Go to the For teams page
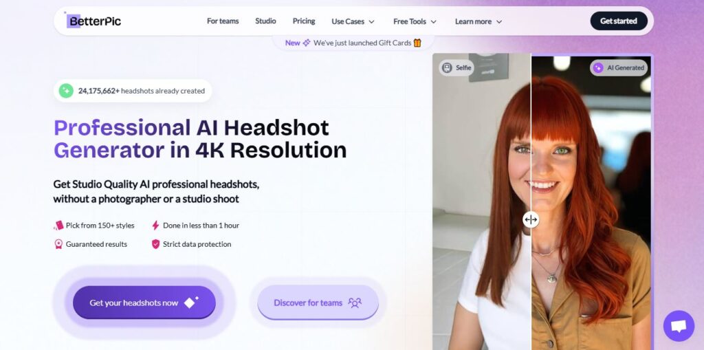Screen dimensions: 704x350 pyautogui.click(x=223, y=21)
